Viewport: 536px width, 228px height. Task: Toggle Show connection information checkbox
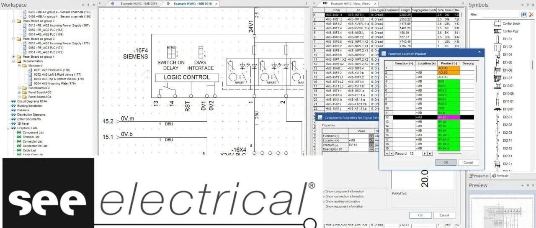coord(324,196)
